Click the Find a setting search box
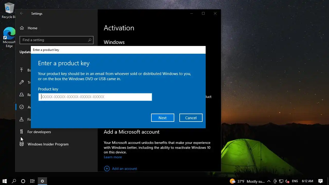The height and width of the screenshot is (185, 329). pyautogui.click(x=57, y=40)
